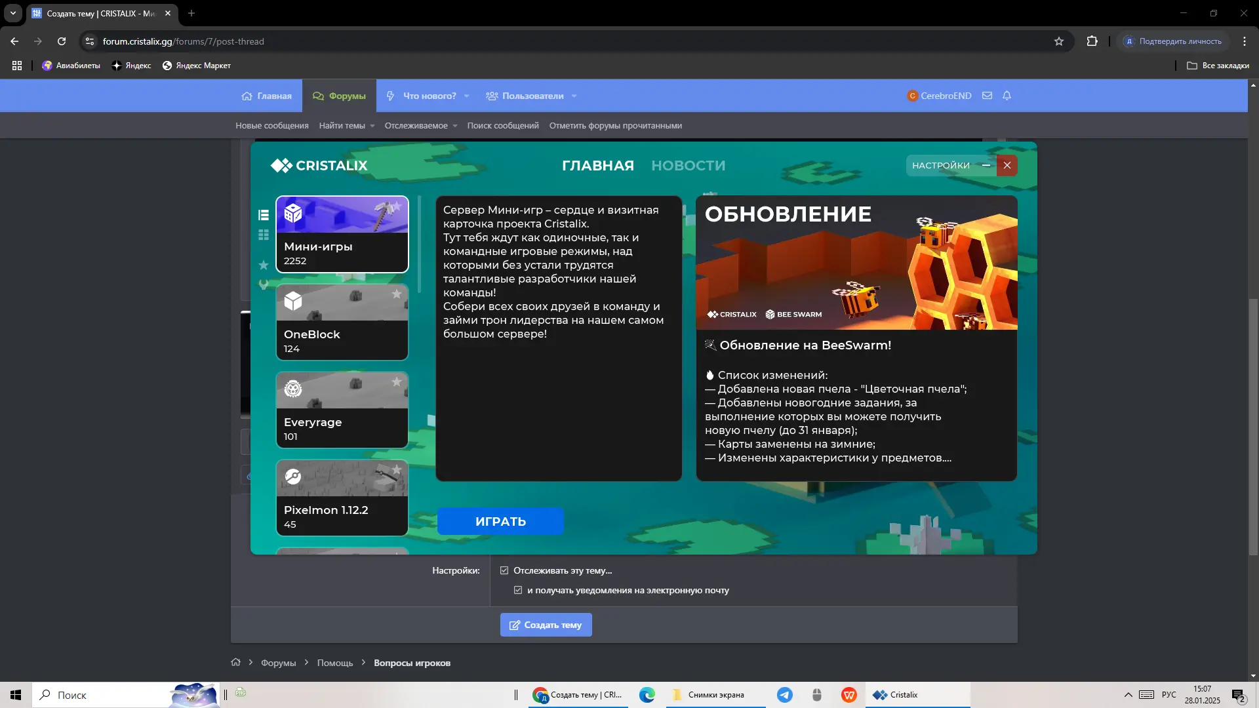Toggle favorite star on OneBlock card
Viewport: 1259px width, 708px height.
click(396, 294)
